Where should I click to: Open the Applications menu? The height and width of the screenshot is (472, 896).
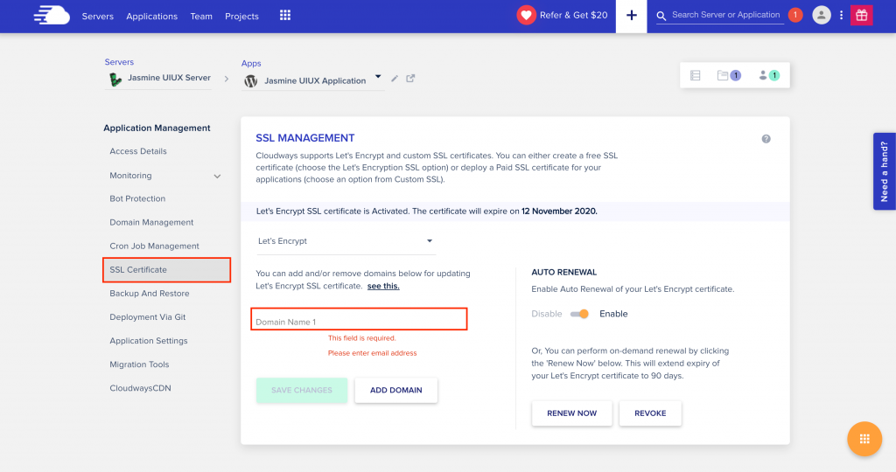click(x=151, y=16)
